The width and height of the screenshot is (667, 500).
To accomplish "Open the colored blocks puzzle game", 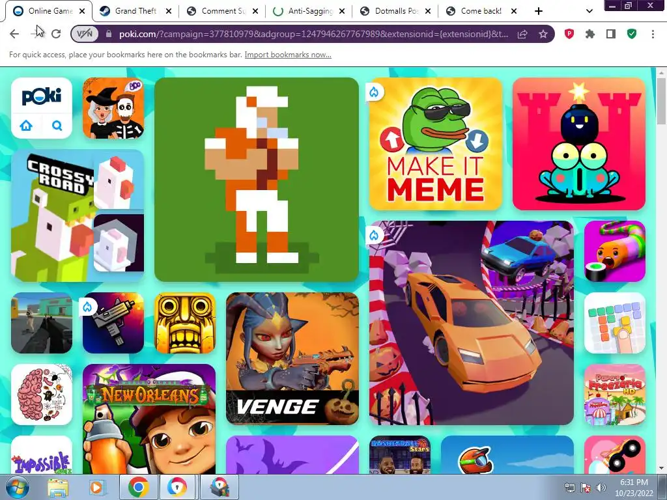I will click(x=615, y=323).
